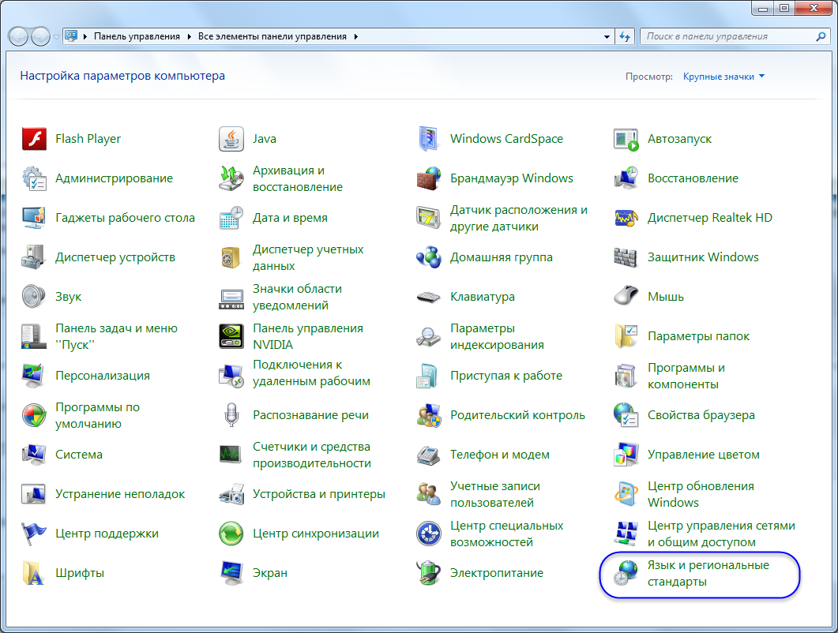Click the Панель управления breadcrumb
This screenshot has width=838, height=633.
point(137,36)
